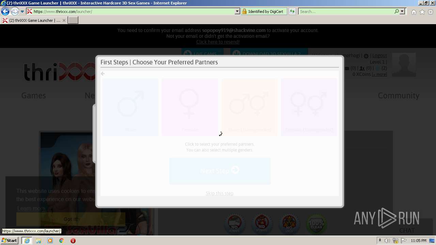Launch Opera from the taskbar
This screenshot has height=245, width=436.
73,241
